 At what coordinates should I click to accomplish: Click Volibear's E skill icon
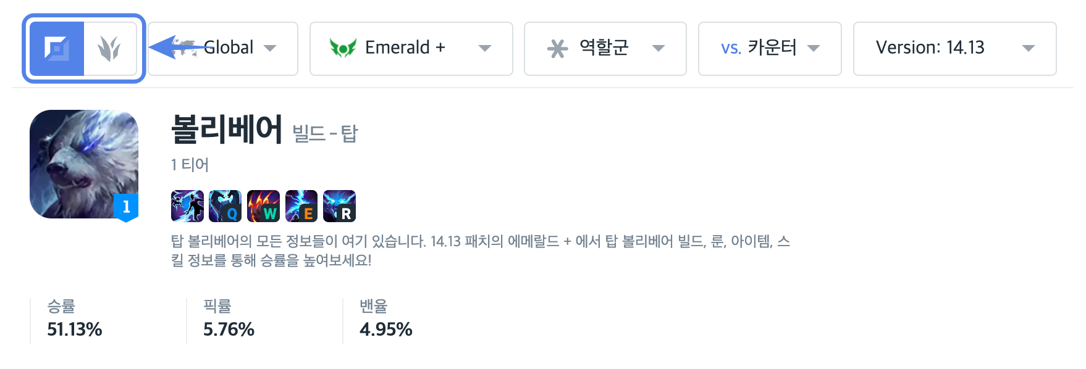(x=301, y=206)
